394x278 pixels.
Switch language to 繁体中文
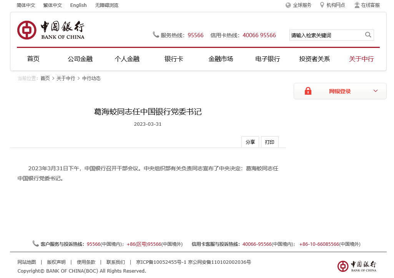coord(53,5)
